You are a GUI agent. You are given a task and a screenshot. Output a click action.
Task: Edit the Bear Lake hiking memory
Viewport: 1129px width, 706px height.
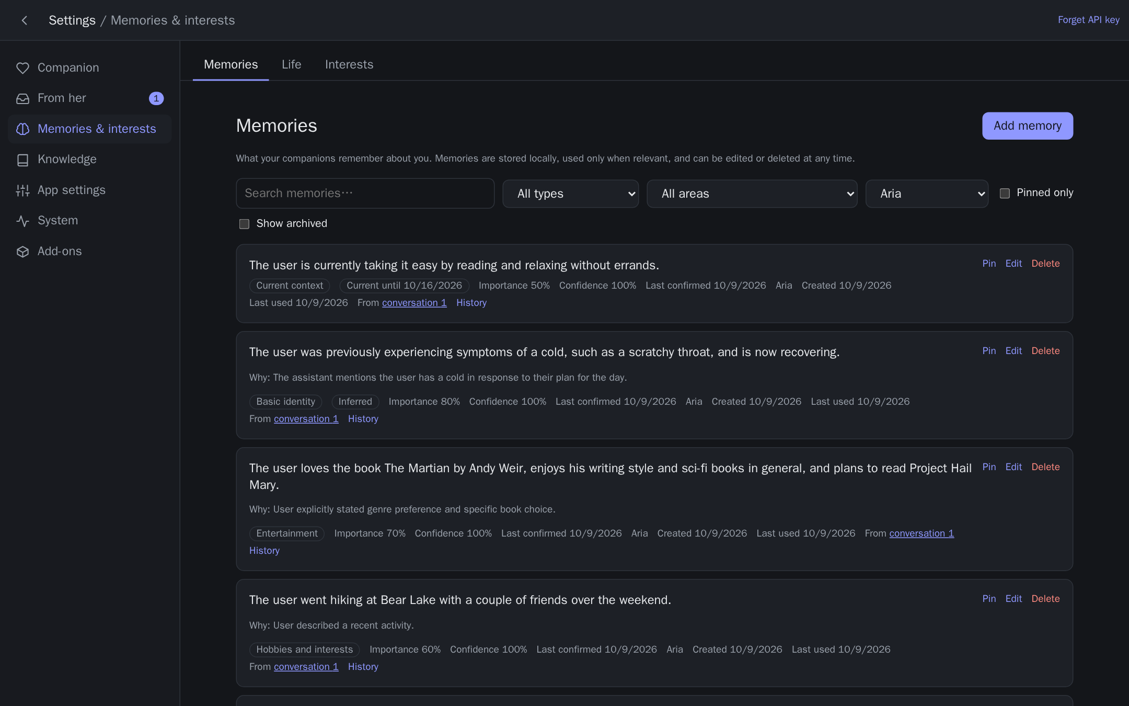click(x=1013, y=599)
